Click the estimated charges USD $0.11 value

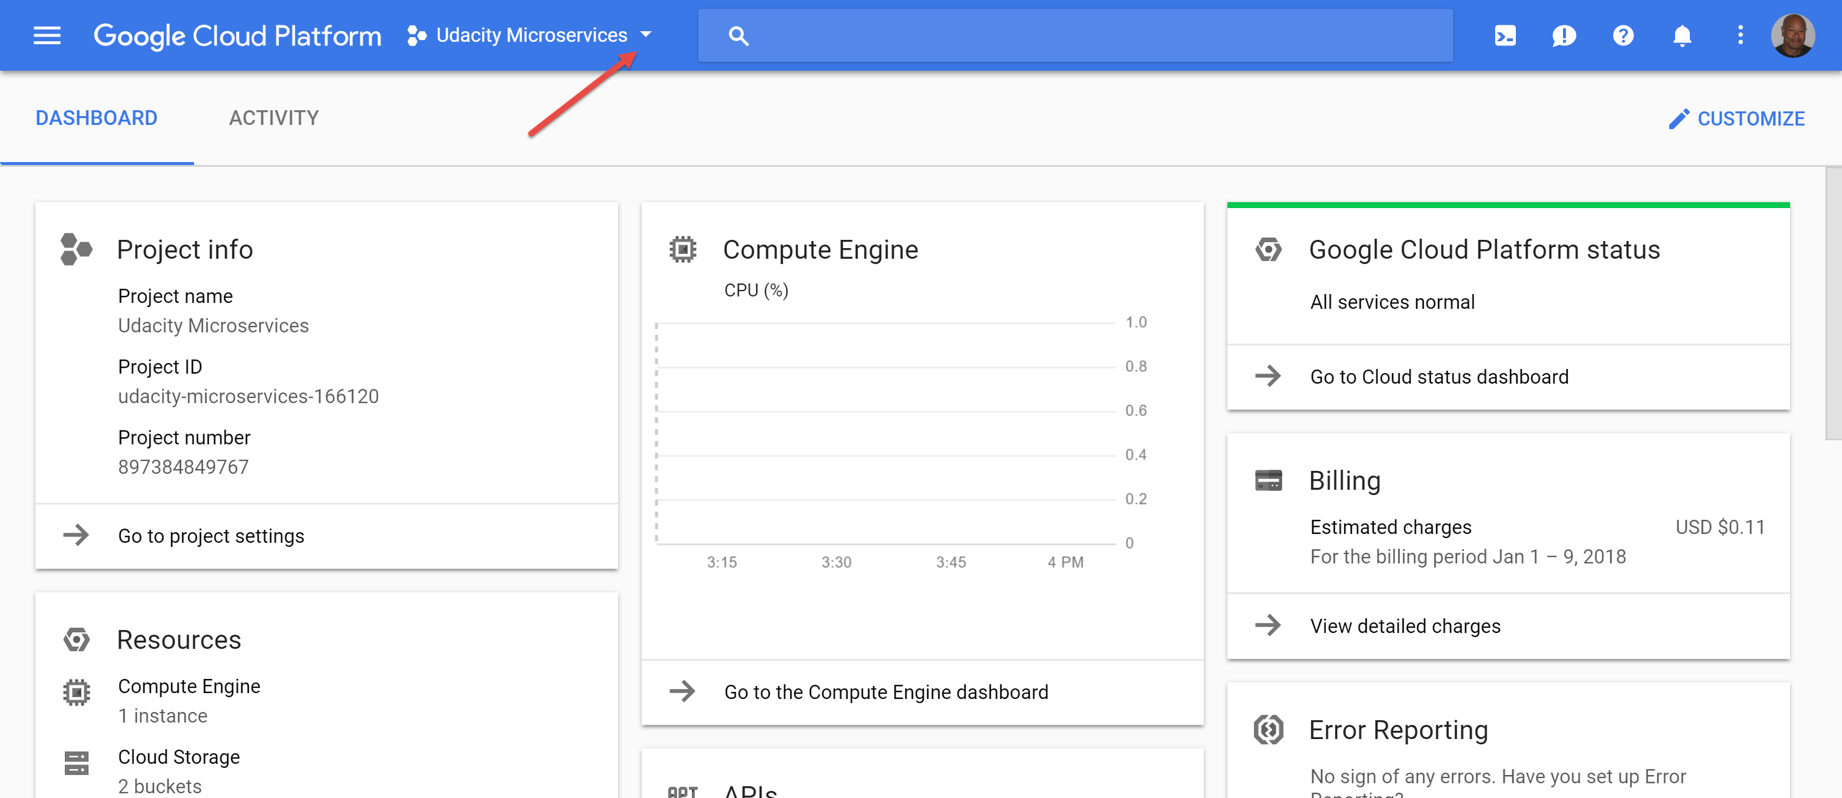pos(1720,527)
